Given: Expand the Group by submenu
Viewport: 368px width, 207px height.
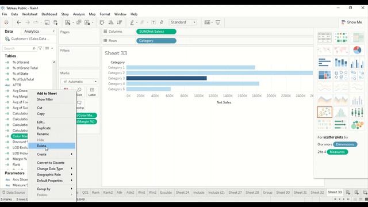Looking at the screenshot, I should point(52,189).
